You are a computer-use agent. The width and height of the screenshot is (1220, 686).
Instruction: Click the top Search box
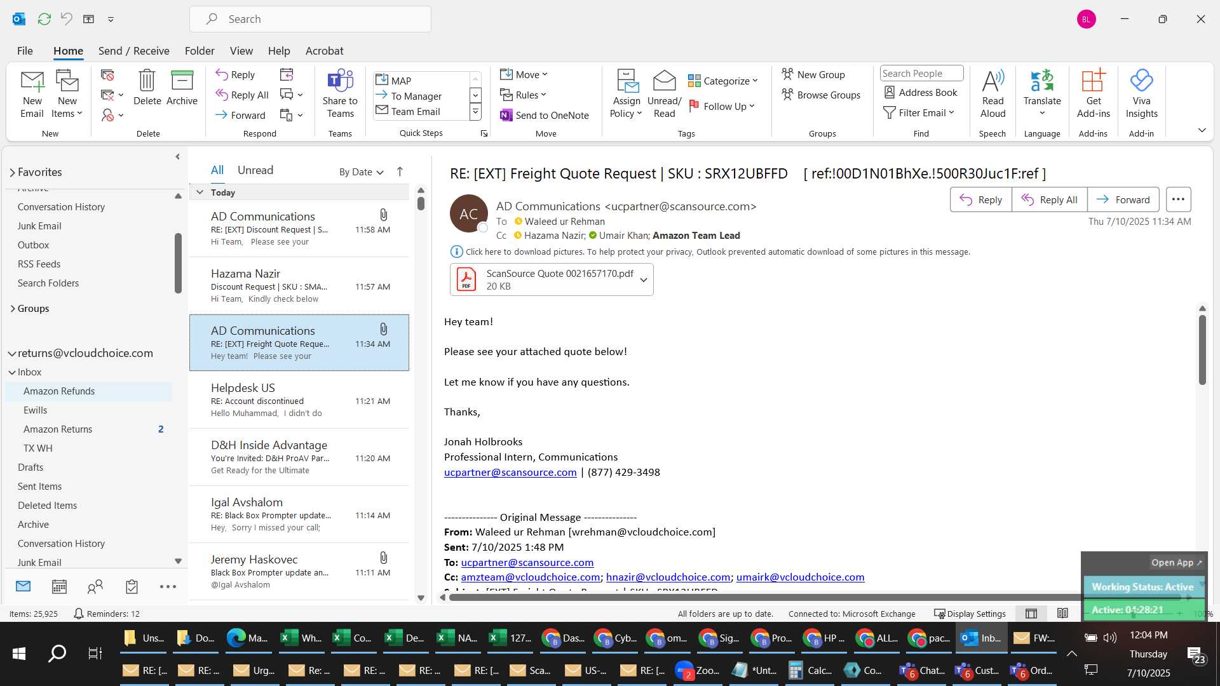(x=310, y=19)
